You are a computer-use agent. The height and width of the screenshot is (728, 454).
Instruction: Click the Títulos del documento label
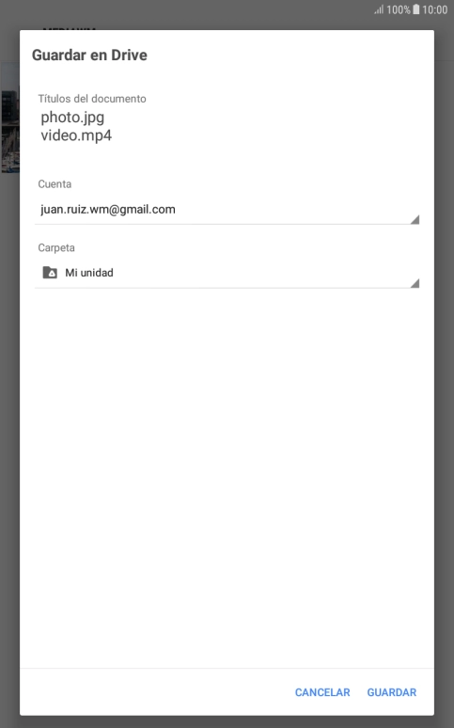(x=92, y=99)
